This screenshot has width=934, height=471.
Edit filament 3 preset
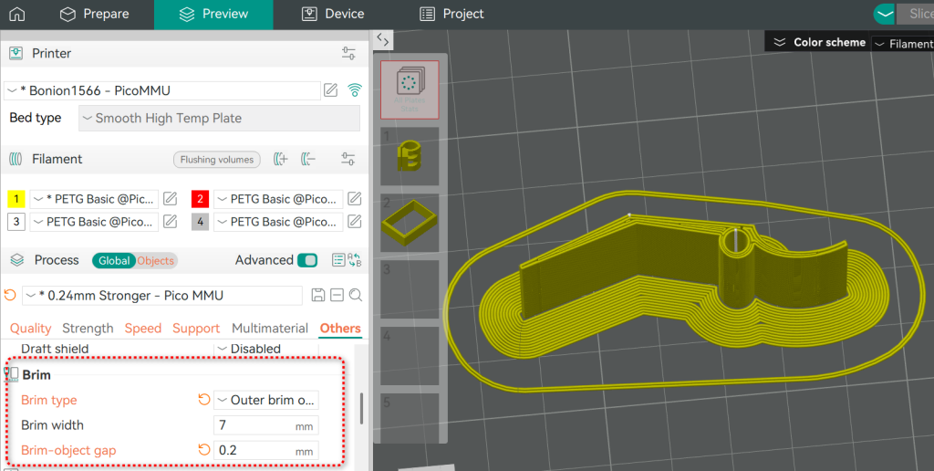pyautogui.click(x=171, y=221)
